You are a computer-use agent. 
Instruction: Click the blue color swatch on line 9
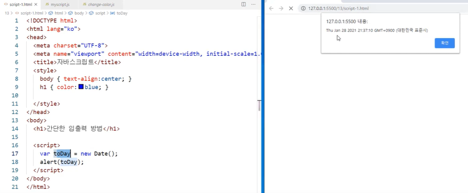pyautogui.click(x=81, y=87)
